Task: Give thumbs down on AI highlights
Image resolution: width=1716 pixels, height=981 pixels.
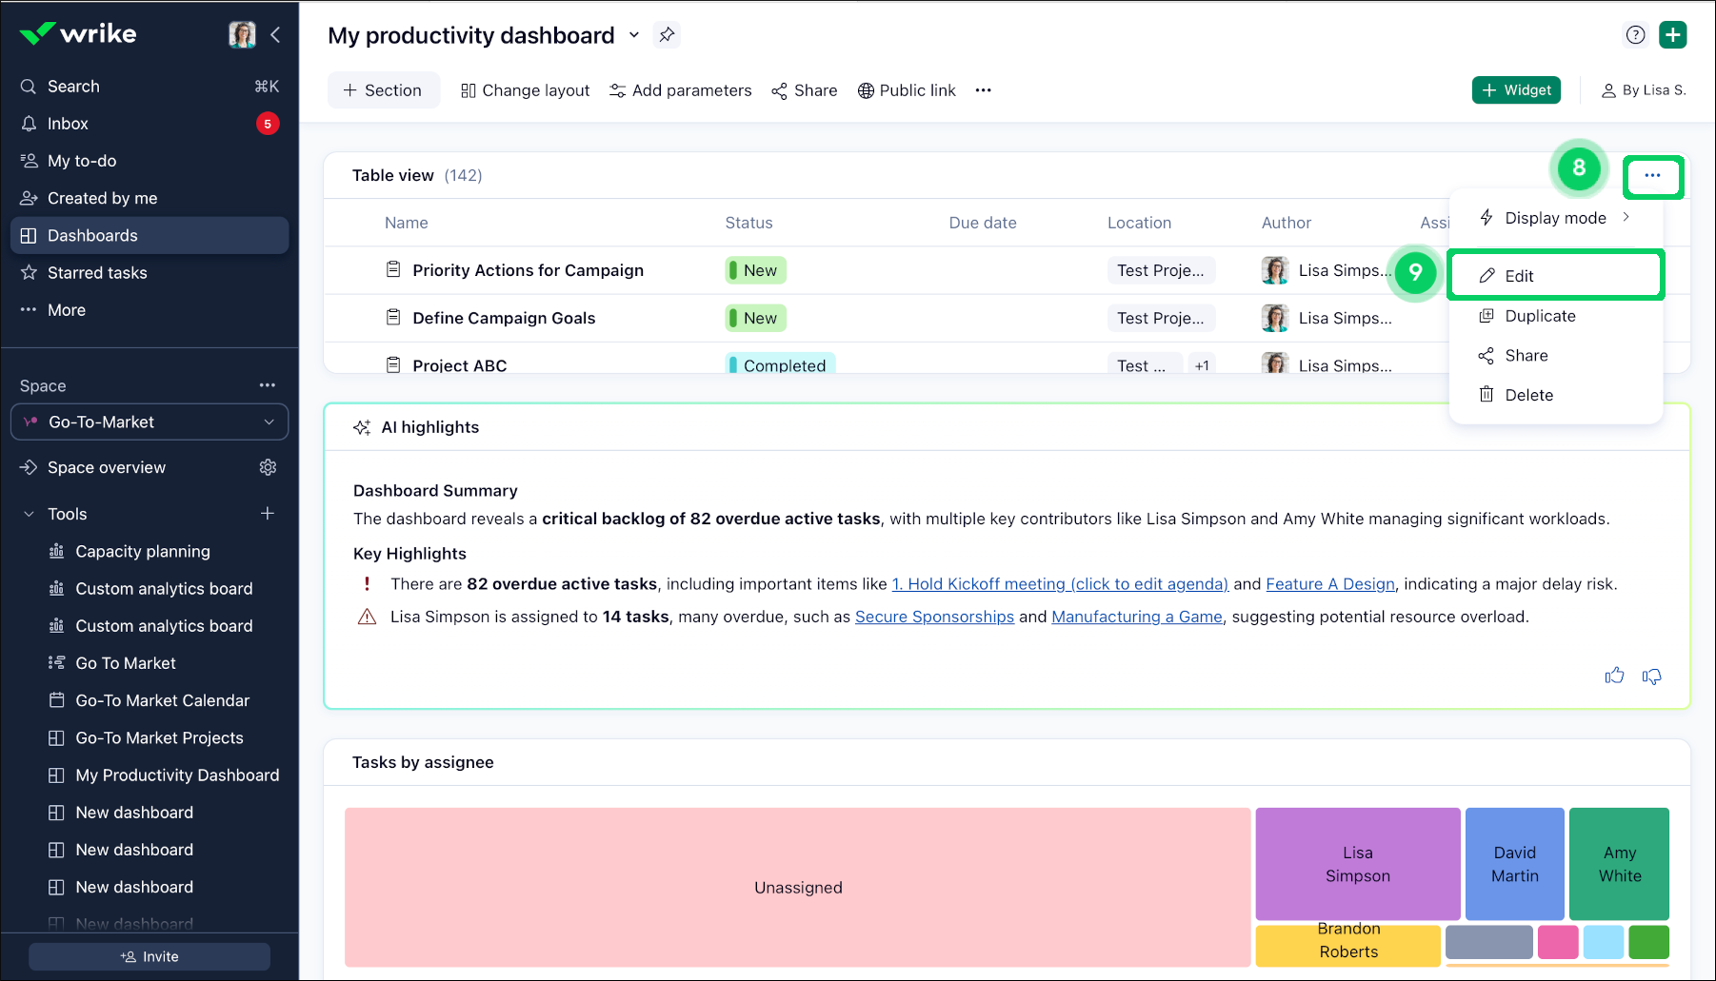Action: pyautogui.click(x=1651, y=676)
